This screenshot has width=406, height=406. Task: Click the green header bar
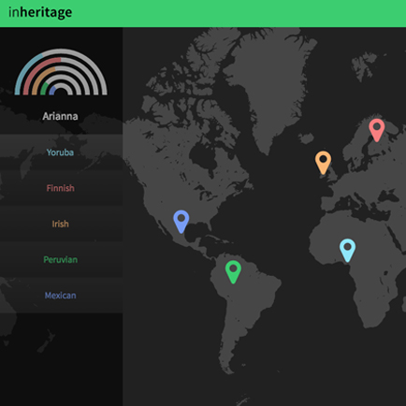[203, 13]
